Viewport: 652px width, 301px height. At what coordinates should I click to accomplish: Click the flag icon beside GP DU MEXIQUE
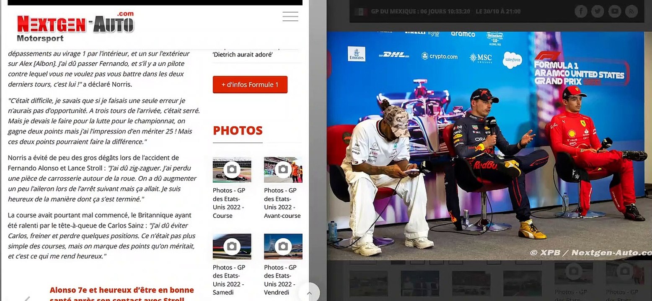(x=360, y=12)
